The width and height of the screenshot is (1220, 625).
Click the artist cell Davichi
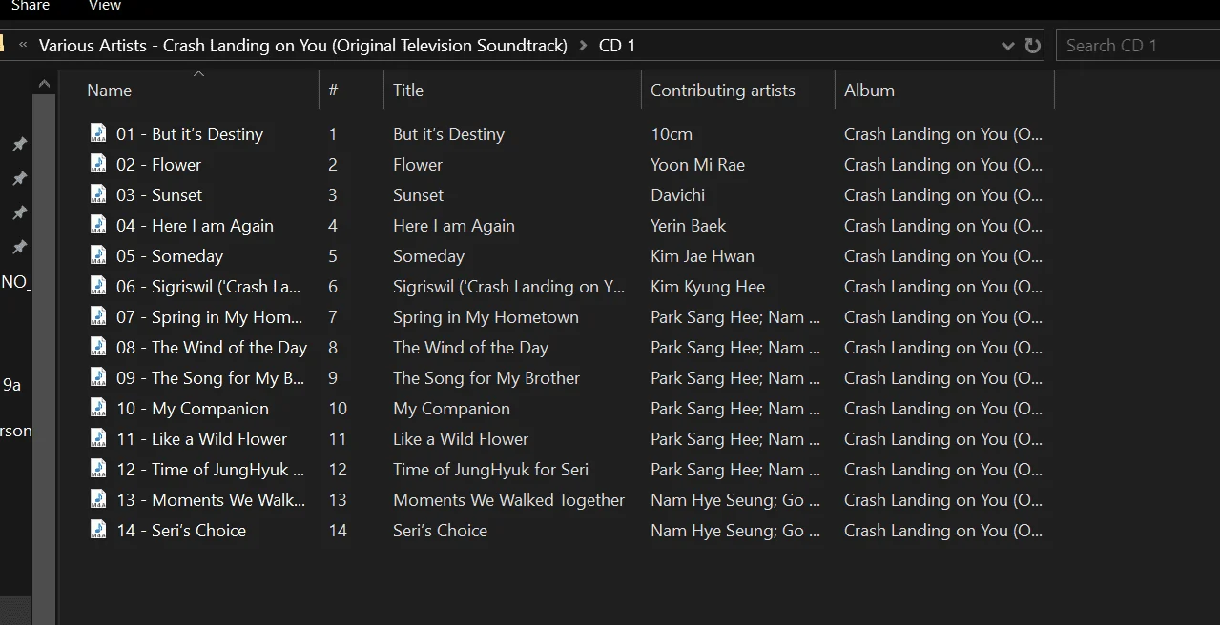pyautogui.click(x=677, y=195)
